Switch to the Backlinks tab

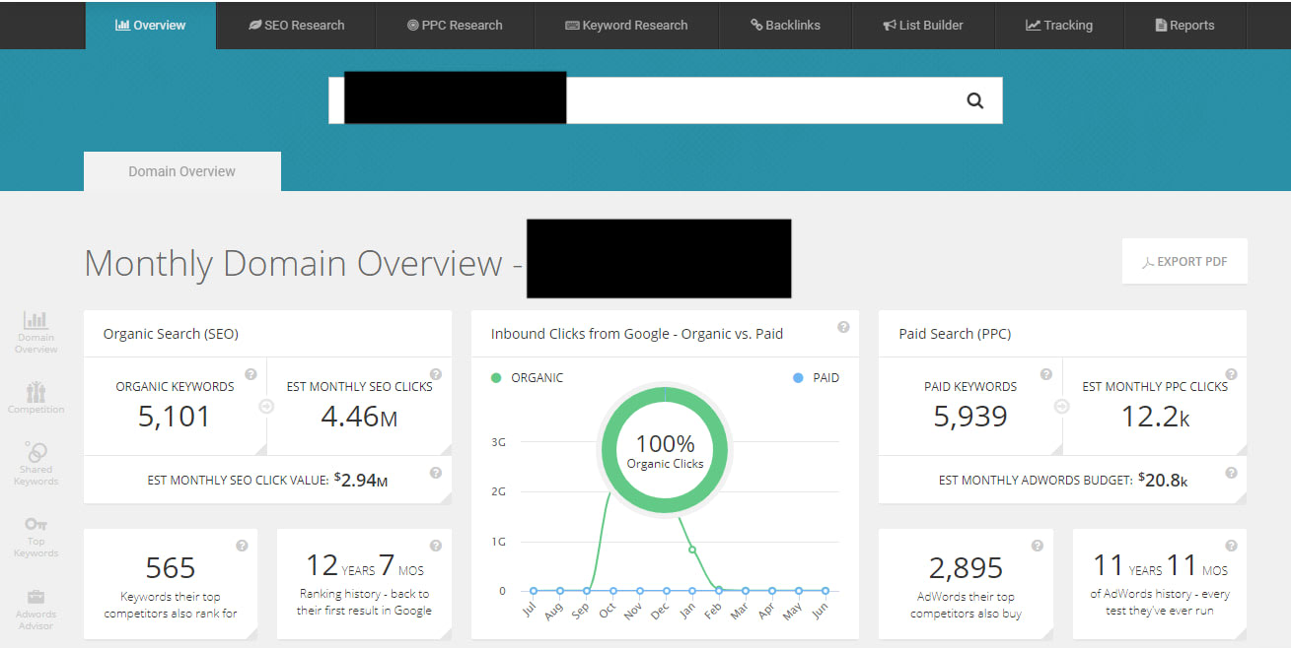point(785,25)
